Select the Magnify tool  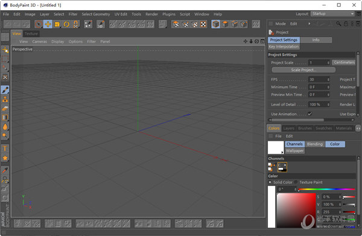point(5,179)
